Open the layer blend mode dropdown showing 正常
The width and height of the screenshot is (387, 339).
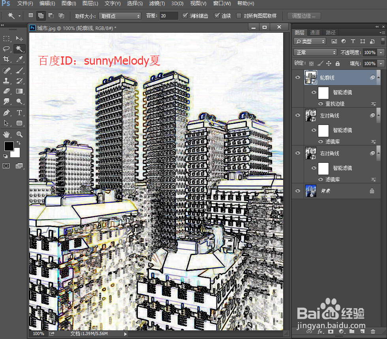point(315,52)
